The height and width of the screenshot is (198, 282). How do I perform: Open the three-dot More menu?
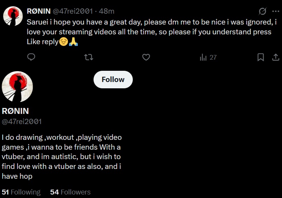tap(275, 11)
